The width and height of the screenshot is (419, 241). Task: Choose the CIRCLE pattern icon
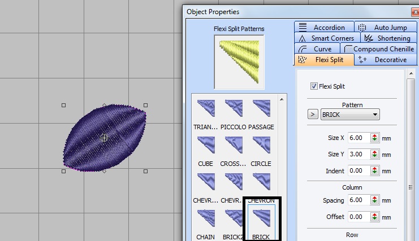tap(261, 145)
